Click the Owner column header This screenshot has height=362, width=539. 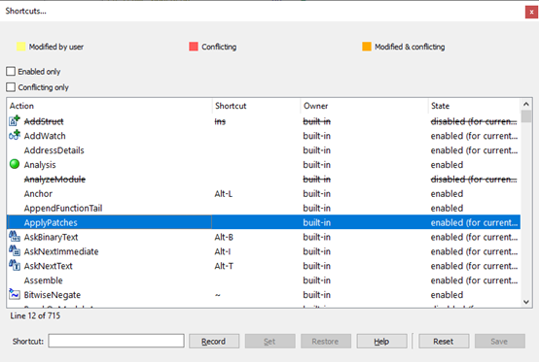click(x=365, y=106)
